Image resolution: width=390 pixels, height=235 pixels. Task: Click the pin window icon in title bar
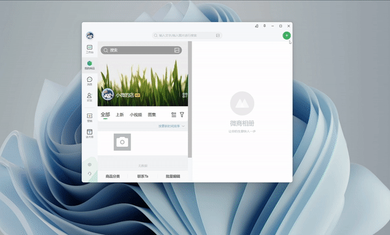coord(265,26)
